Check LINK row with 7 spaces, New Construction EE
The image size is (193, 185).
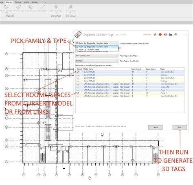click(x=78, y=96)
